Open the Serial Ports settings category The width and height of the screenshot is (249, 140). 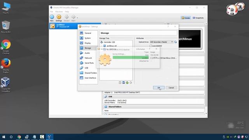pos(88,63)
